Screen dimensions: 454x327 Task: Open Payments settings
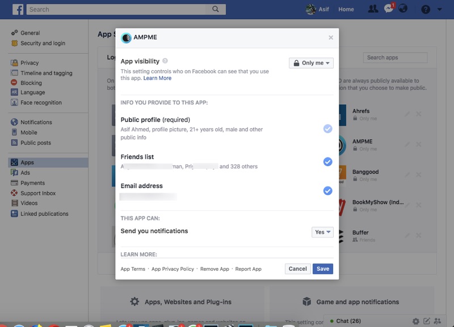[x=33, y=182]
